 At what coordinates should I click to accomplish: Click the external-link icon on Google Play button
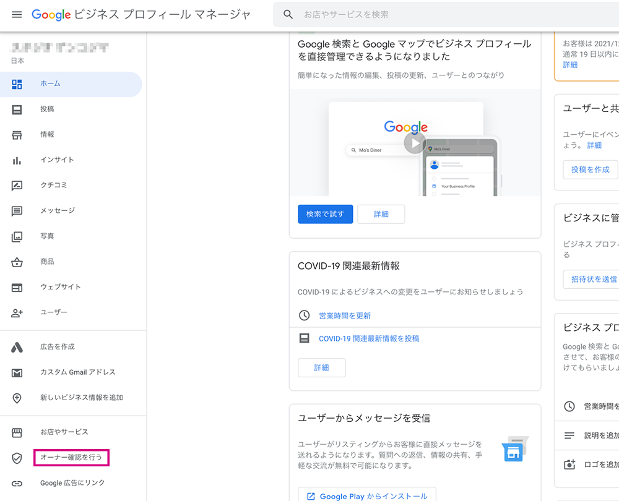311,496
